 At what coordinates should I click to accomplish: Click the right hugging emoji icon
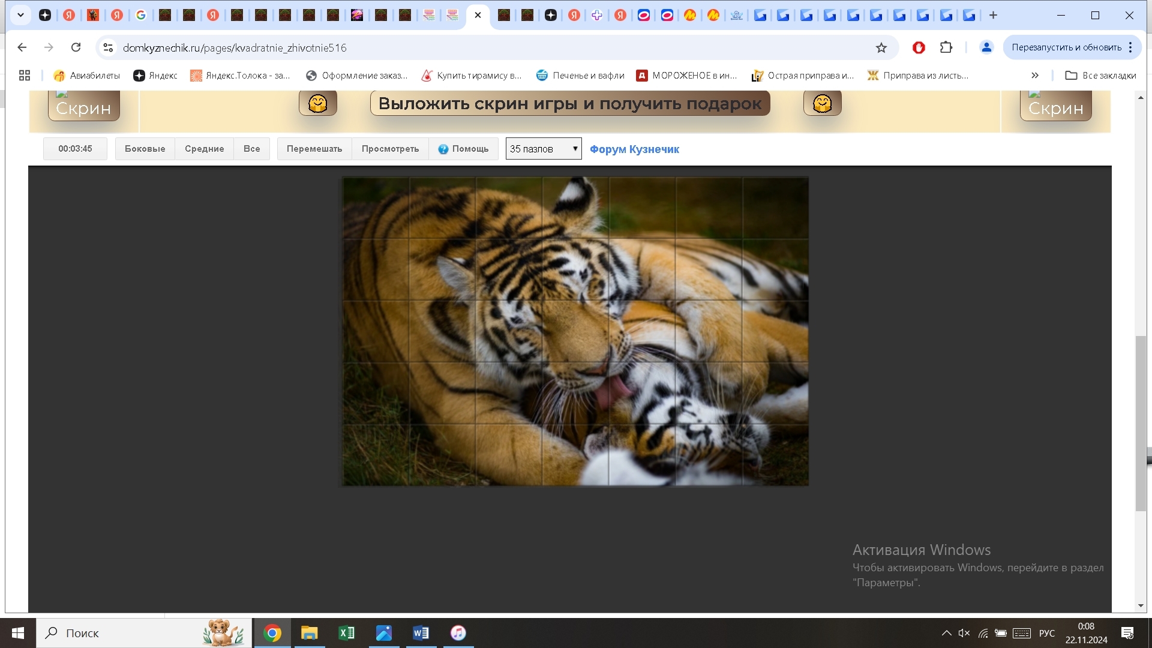point(822,103)
